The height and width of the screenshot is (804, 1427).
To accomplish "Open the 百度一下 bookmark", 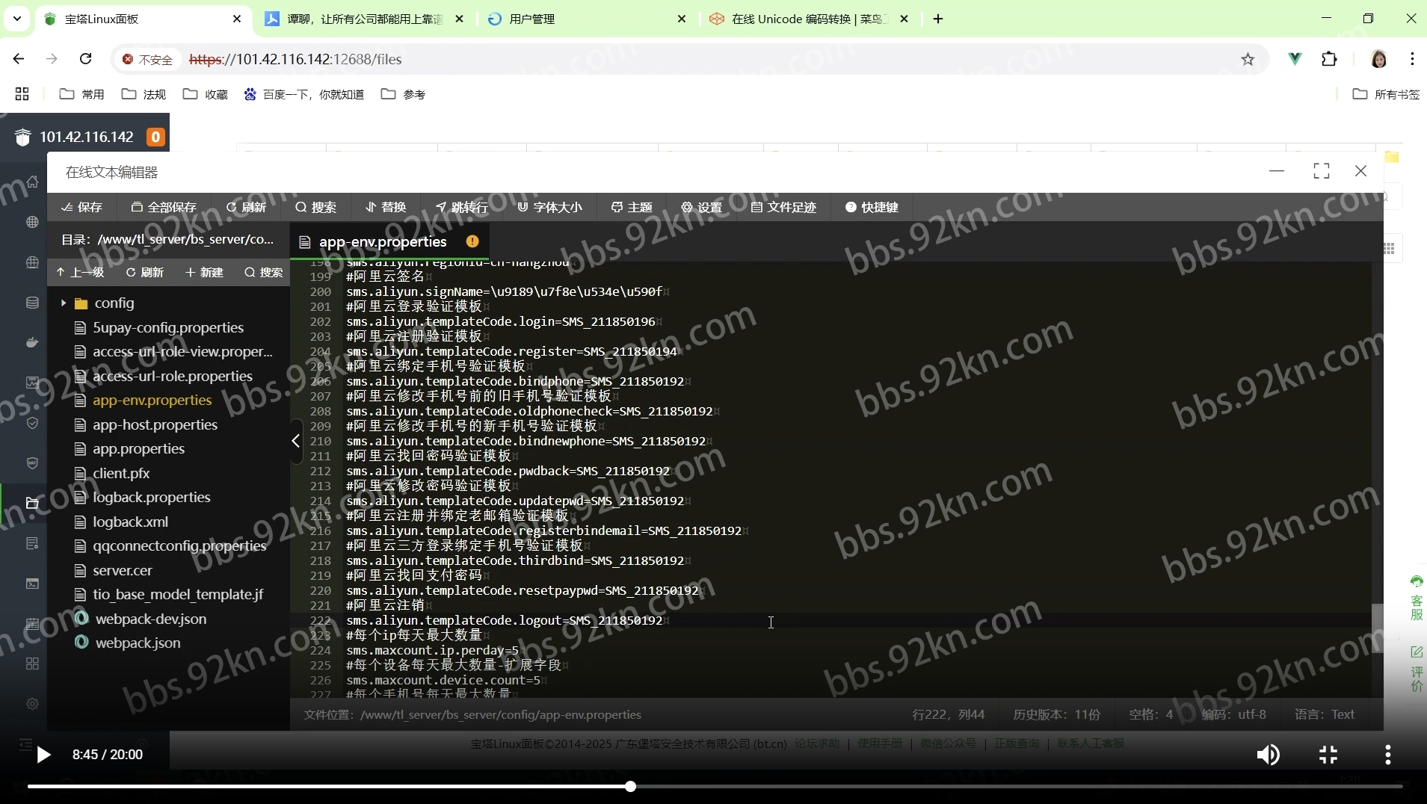I will click(x=304, y=94).
